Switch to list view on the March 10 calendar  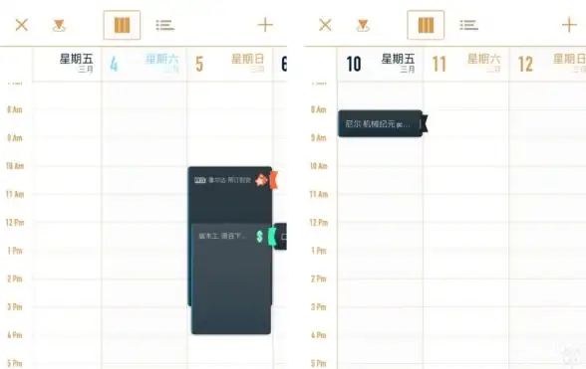pos(469,26)
